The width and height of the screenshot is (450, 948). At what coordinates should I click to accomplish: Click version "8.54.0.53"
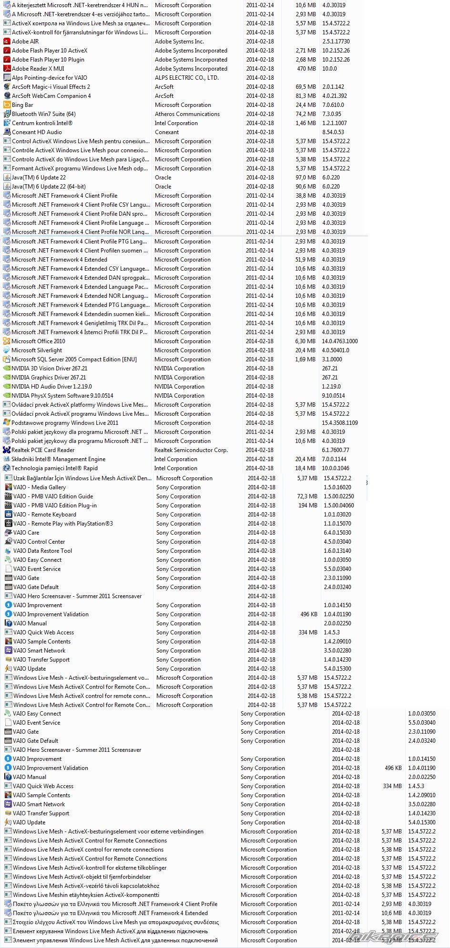[333, 132]
